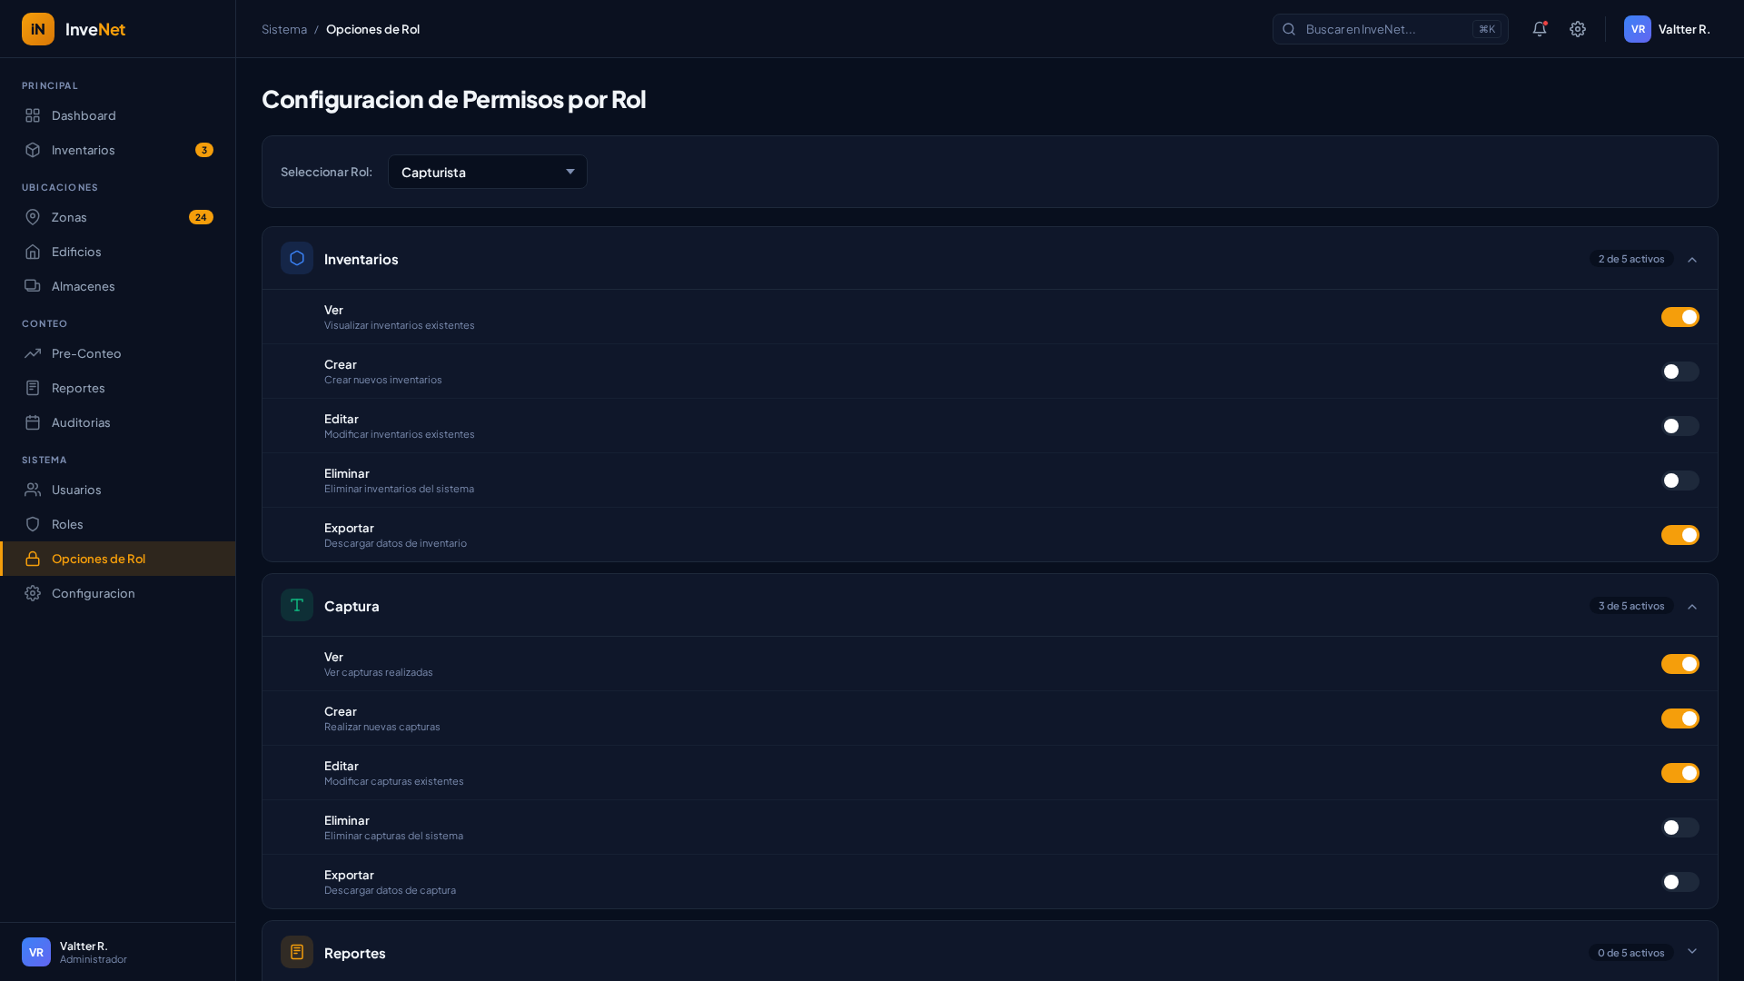Open Zonas in the sidebar
Screen dimensions: 1744x981
click(69, 217)
